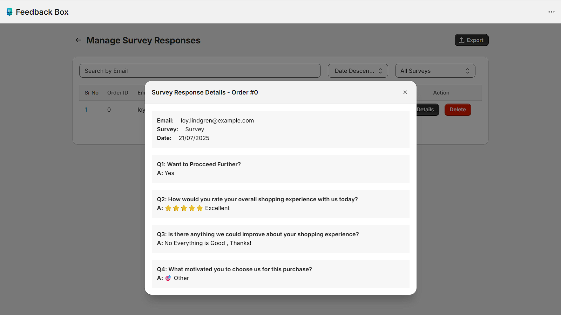Click the first star in the rating answer
Viewport: 561px width, 315px height.
coord(168,208)
